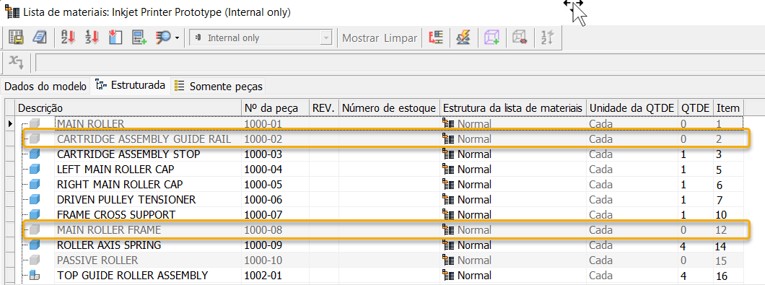This screenshot has height=285, width=765.
Task: Click the REV. column header
Action: coord(324,108)
